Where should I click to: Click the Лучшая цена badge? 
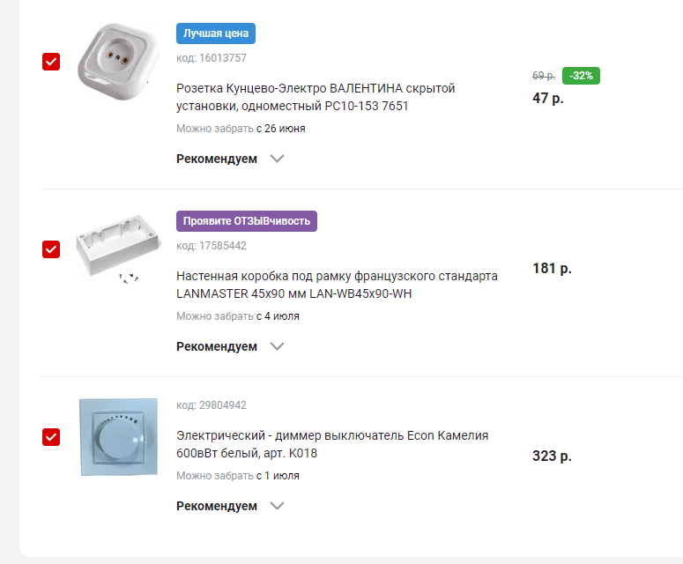[x=216, y=33]
